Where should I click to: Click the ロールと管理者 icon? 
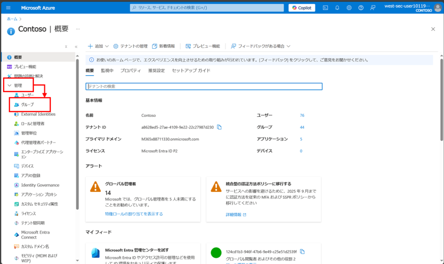[16, 124]
